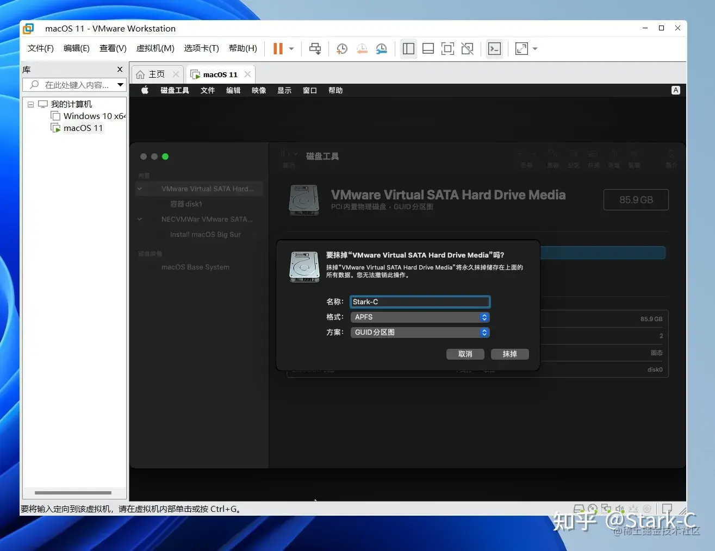This screenshot has height=551, width=715.
Task: Open the snapshot manager icon
Action: (382, 49)
